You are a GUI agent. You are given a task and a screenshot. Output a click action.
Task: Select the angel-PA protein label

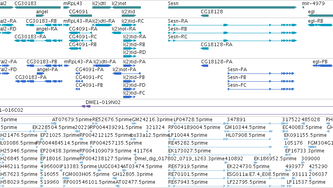click(47, 70)
